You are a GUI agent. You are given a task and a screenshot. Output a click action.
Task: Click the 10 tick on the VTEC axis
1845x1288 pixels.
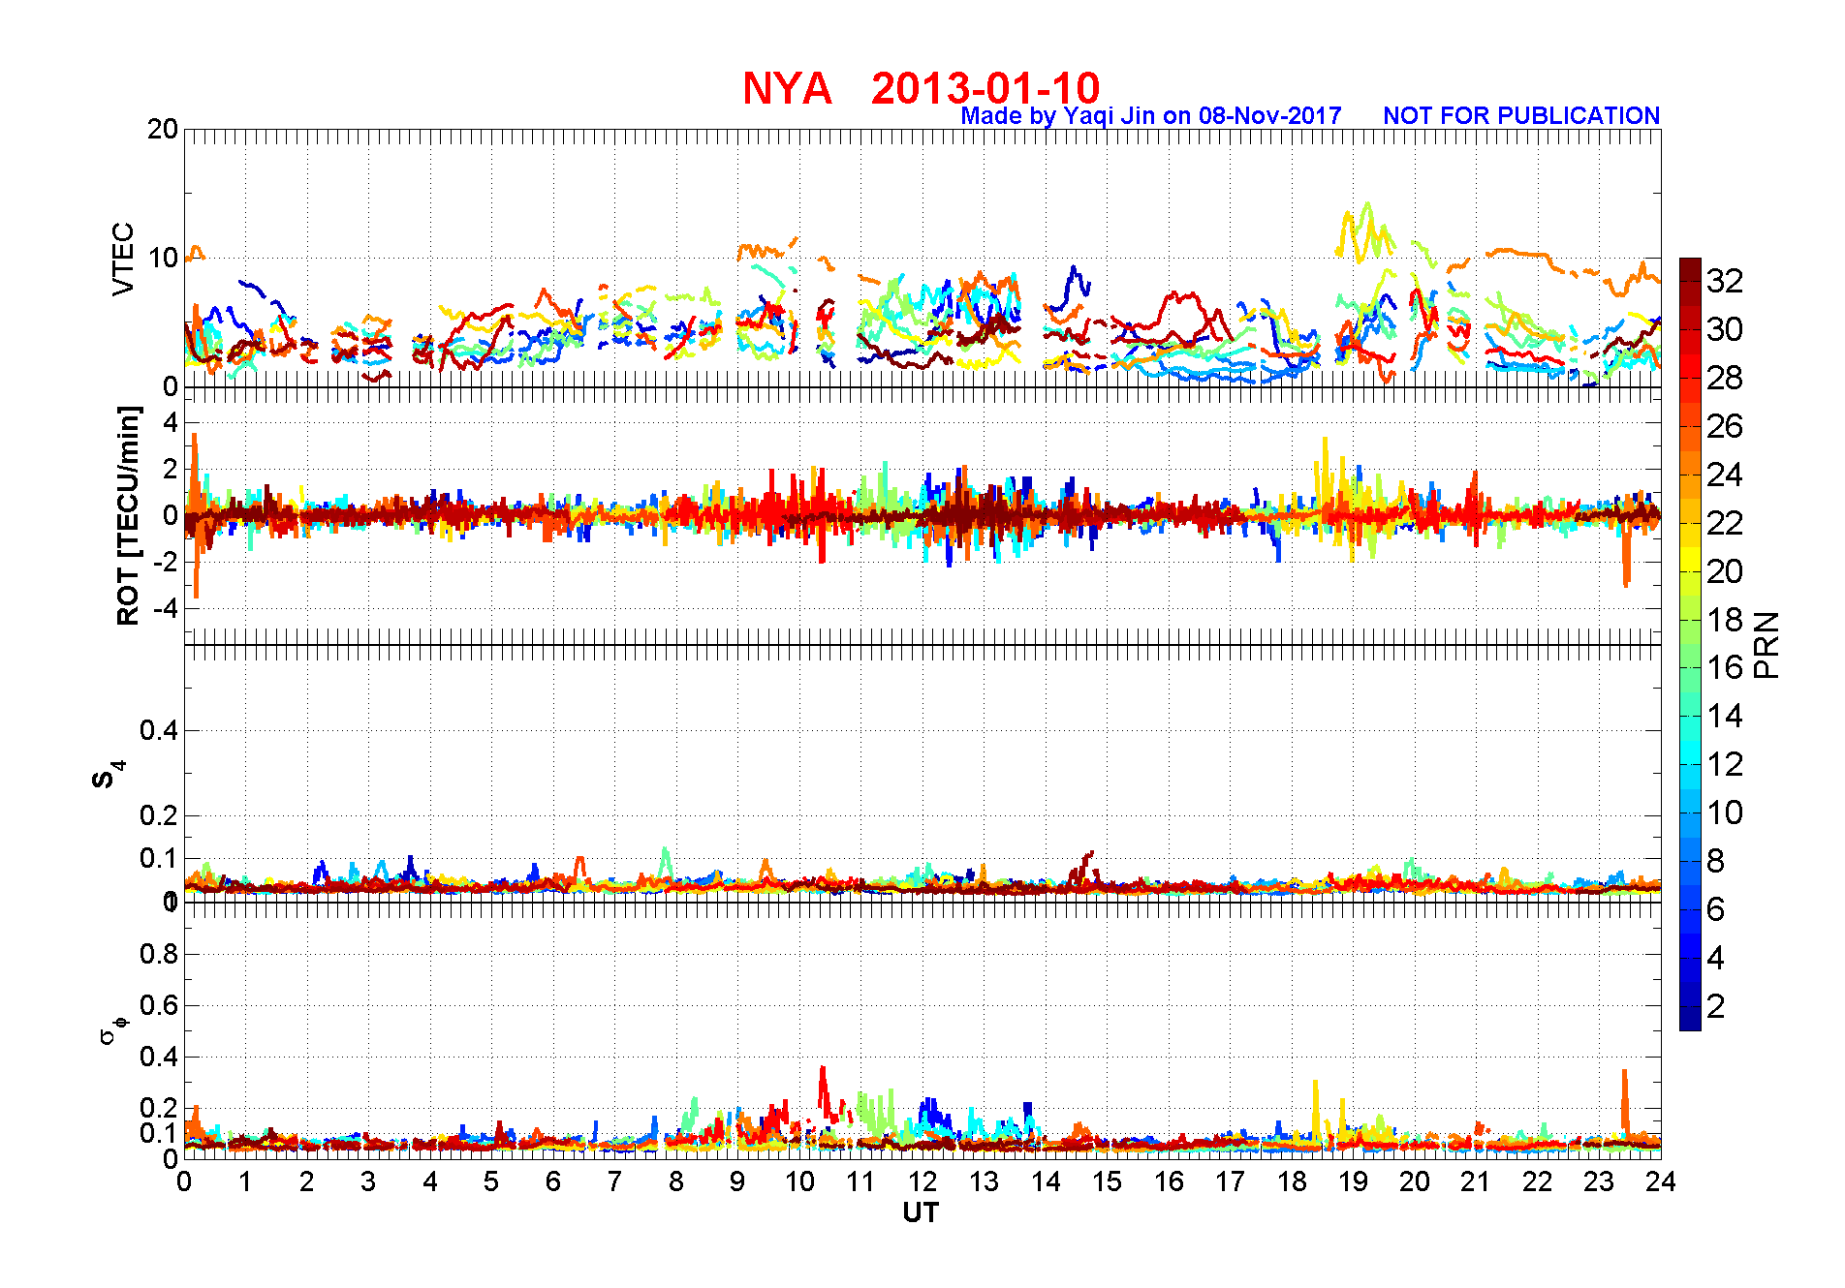point(163,258)
